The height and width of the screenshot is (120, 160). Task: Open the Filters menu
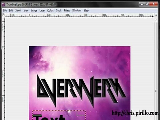click(67, 11)
